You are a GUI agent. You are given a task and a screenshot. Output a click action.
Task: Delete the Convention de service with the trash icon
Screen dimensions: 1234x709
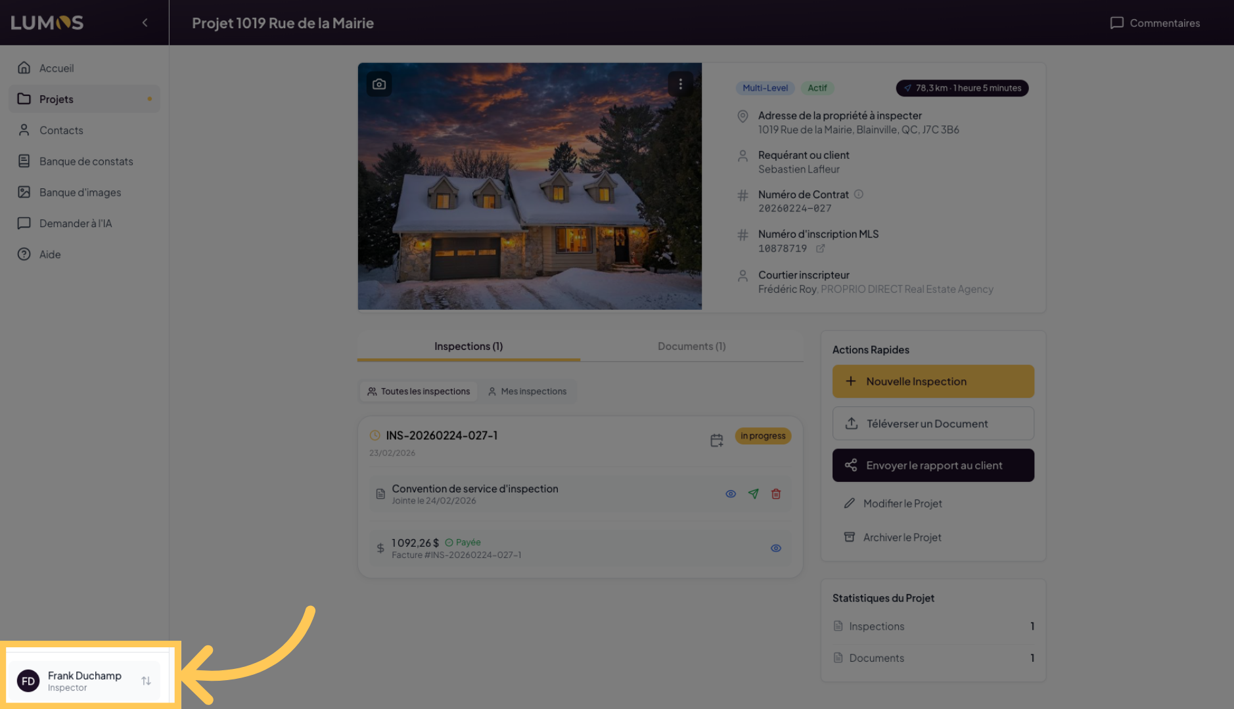tap(776, 494)
